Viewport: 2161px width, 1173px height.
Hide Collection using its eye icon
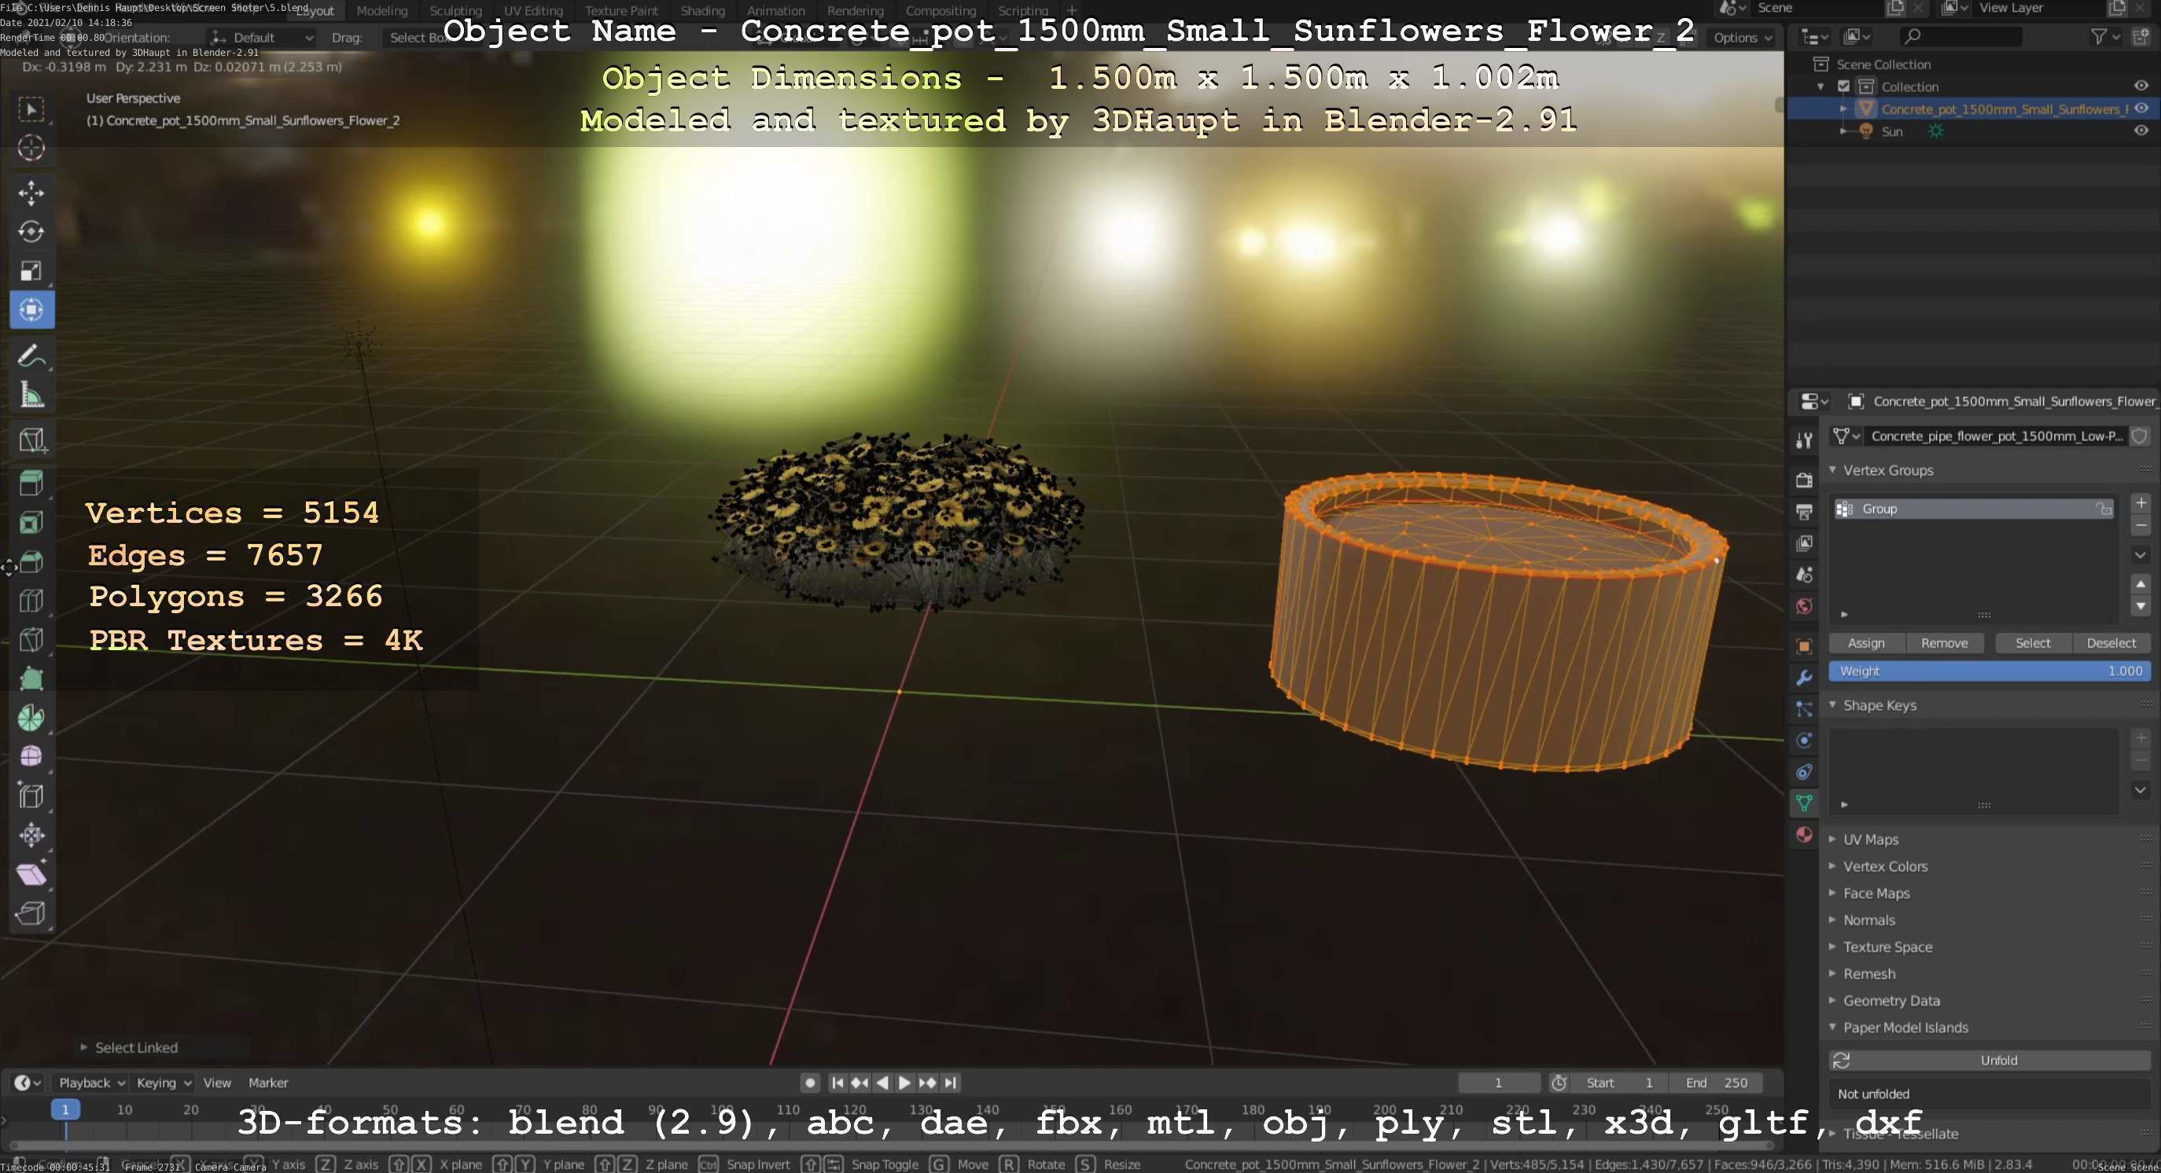pyautogui.click(x=2141, y=86)
